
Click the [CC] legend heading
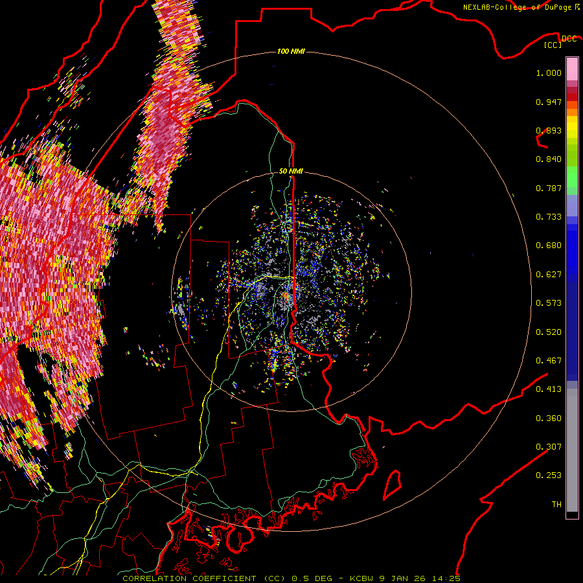[553, 45]
